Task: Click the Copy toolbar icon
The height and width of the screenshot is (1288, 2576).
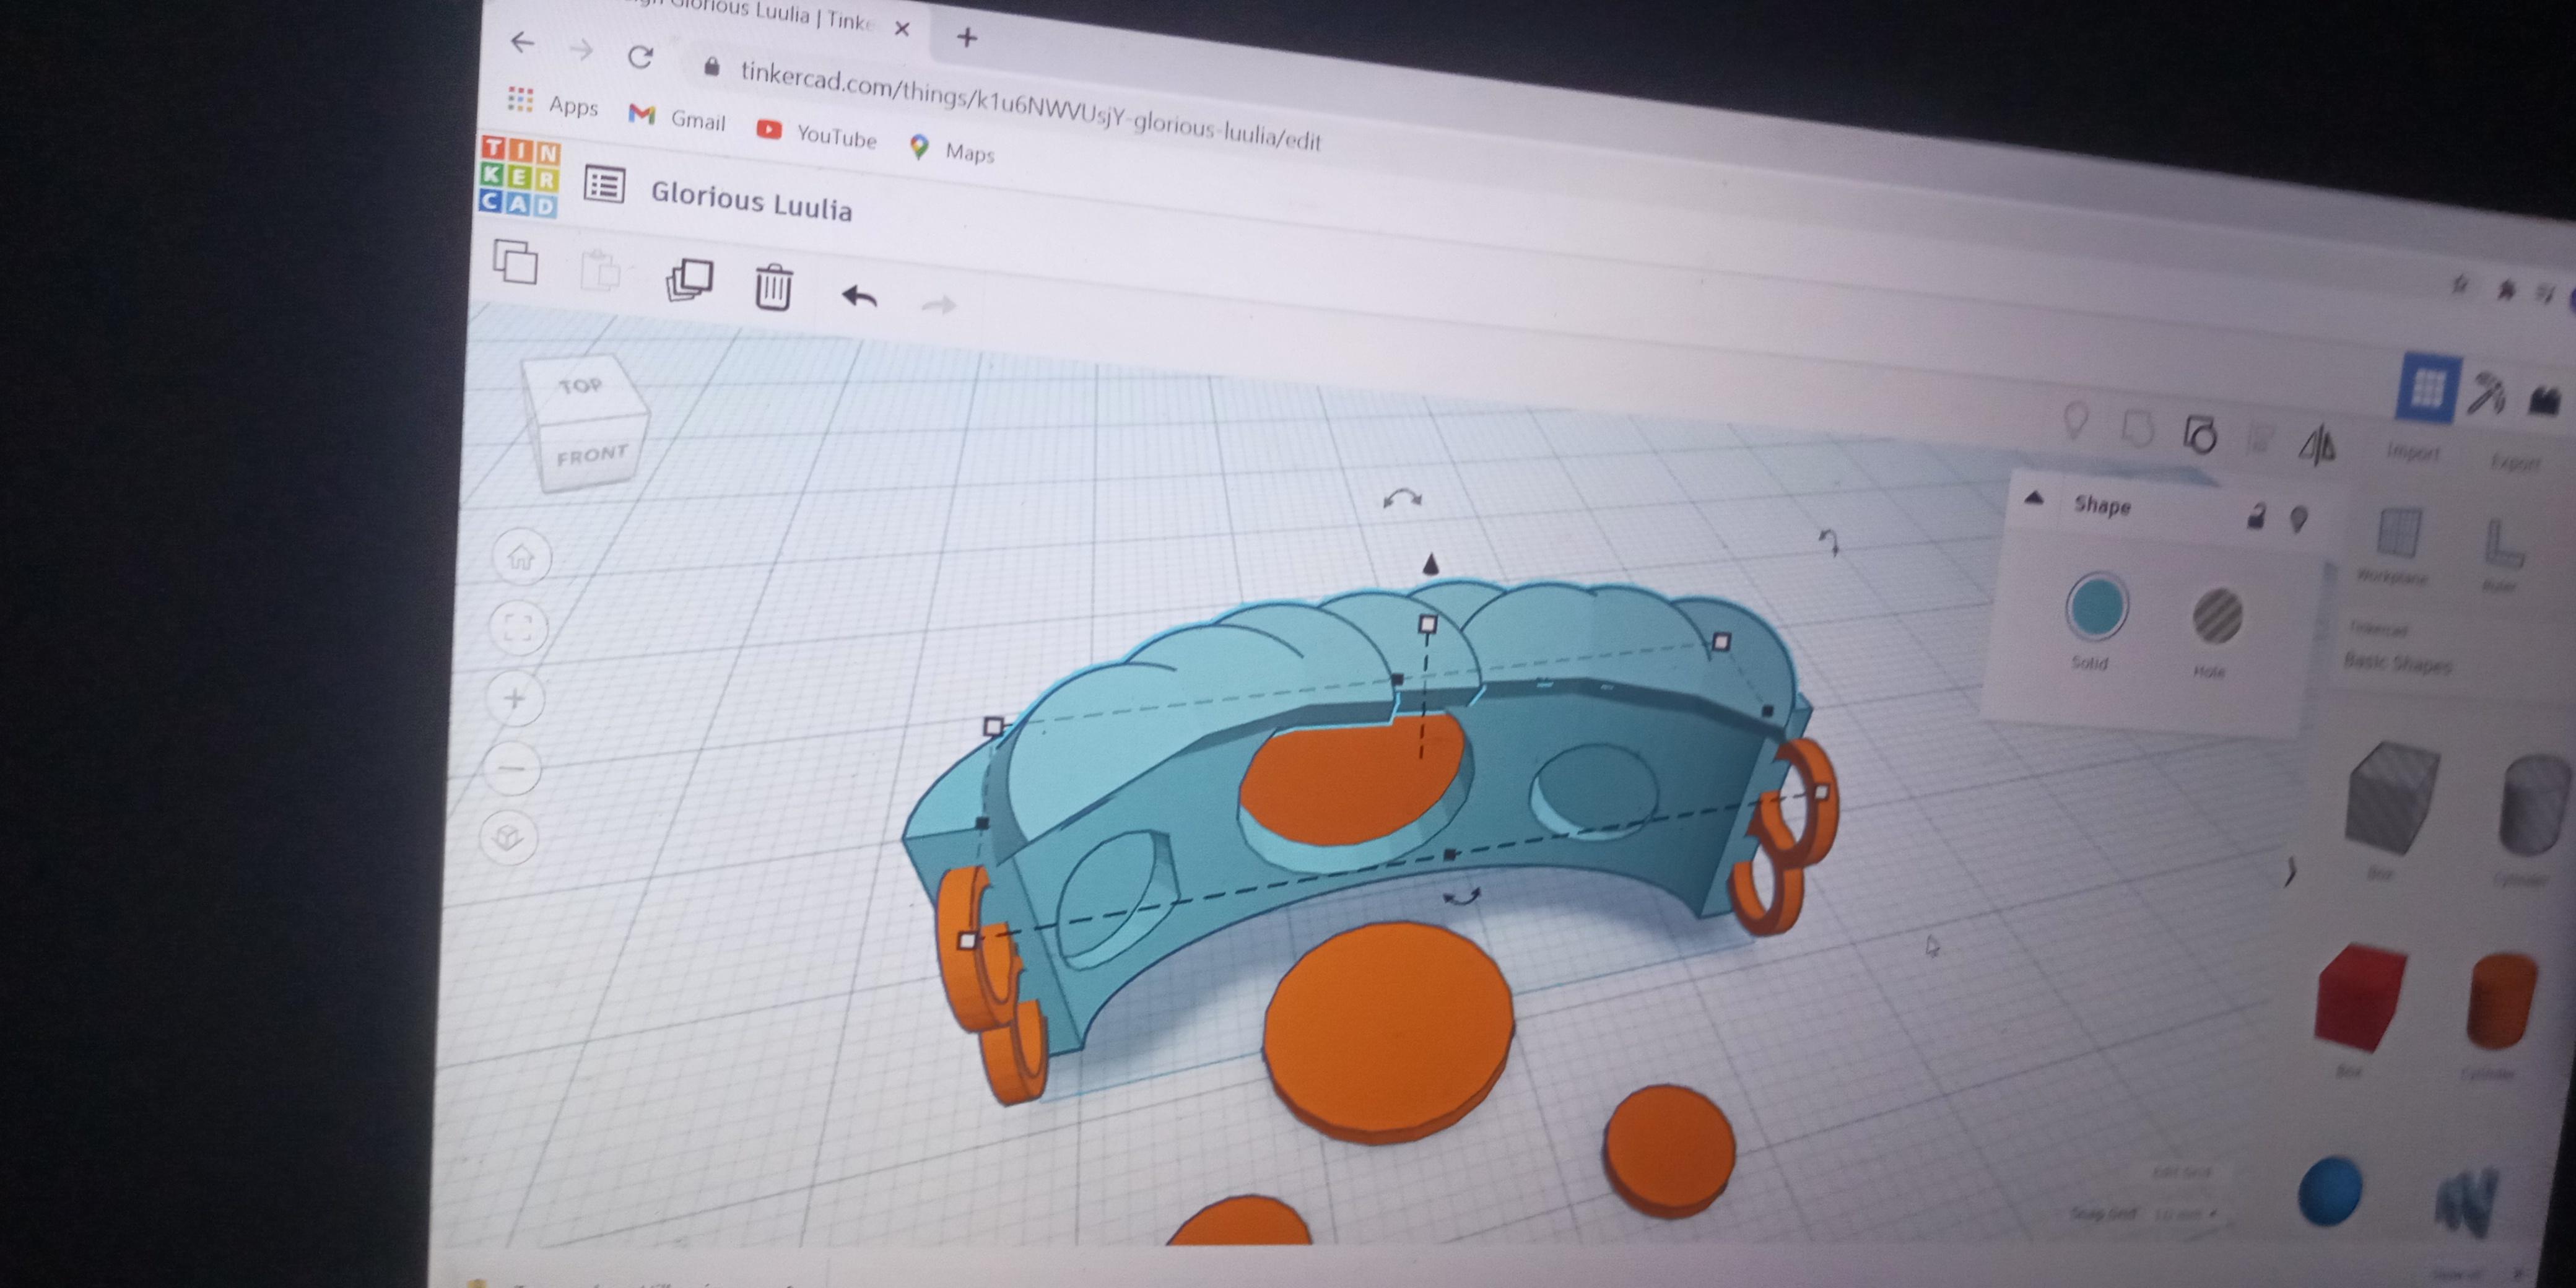Action: click(515, 261)
